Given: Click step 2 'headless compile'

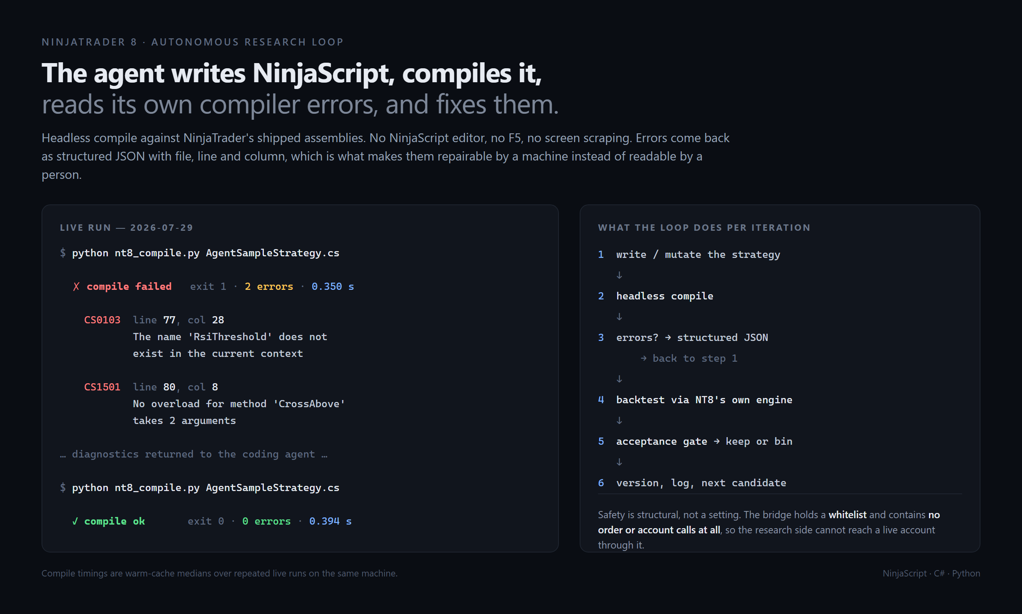Looking at the screenshot, I should click(665, 296).
